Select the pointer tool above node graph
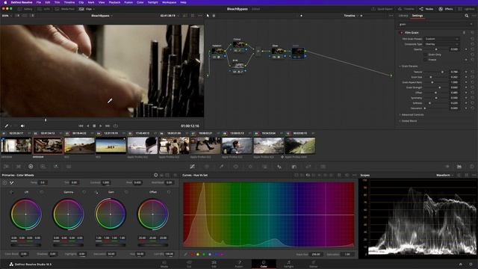The height and width of the screenshot is (269, 478). [208, 16]
